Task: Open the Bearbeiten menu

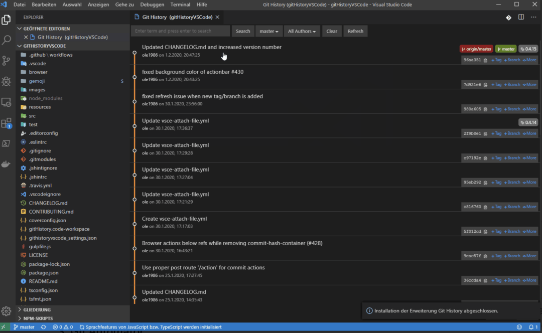Action: tap(44, 5)
